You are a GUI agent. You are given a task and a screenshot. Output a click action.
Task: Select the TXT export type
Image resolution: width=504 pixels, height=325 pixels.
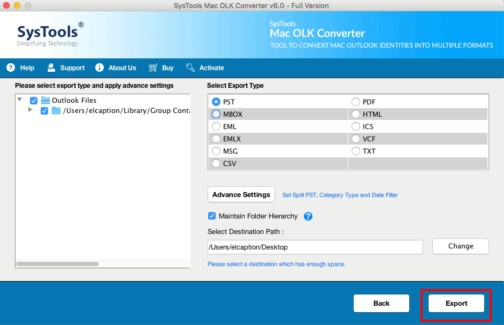(355, 151)
